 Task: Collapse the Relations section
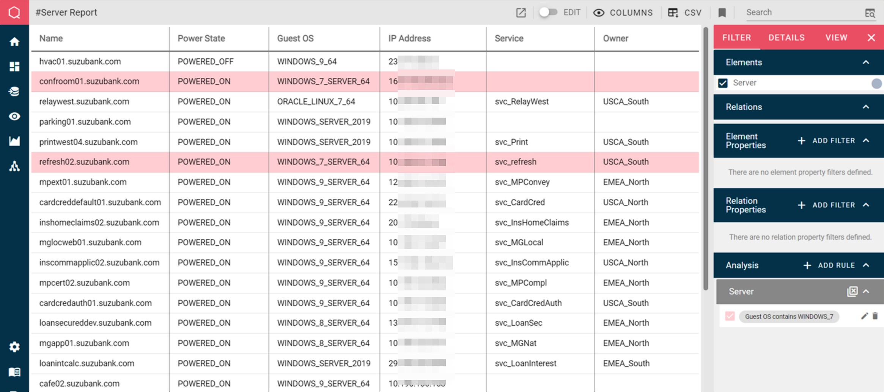pos(866,107)
